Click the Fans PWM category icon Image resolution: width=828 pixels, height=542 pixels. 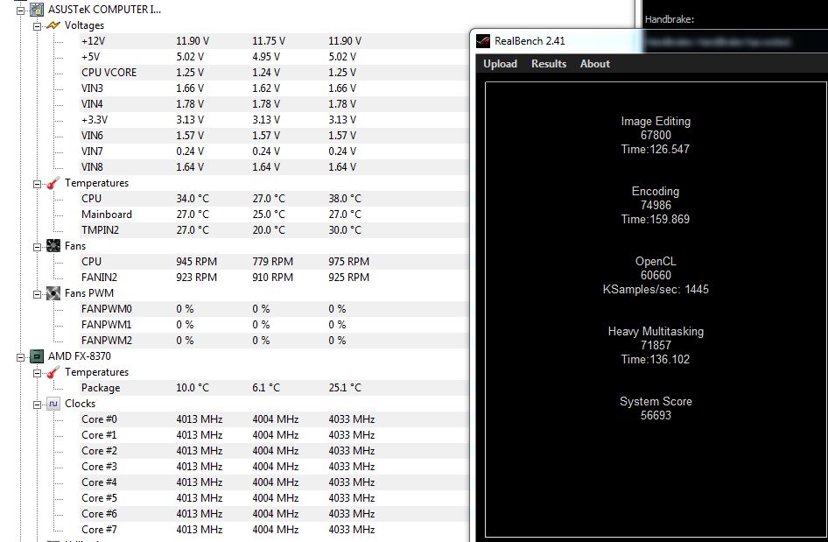53,293
